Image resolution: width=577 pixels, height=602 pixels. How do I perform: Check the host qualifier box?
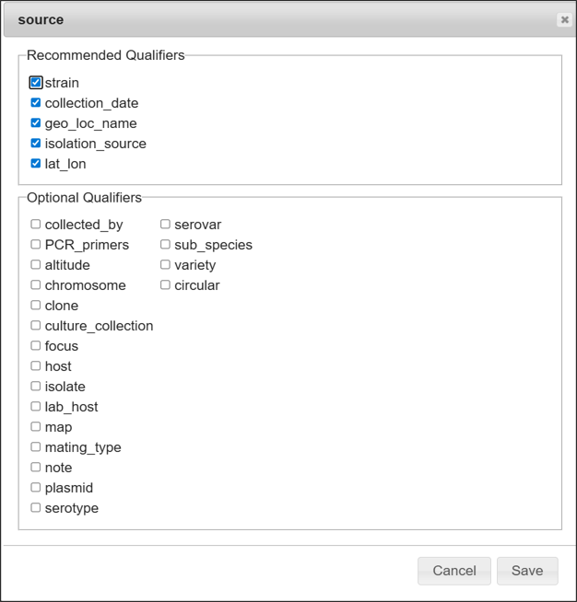tap(36, 366)
